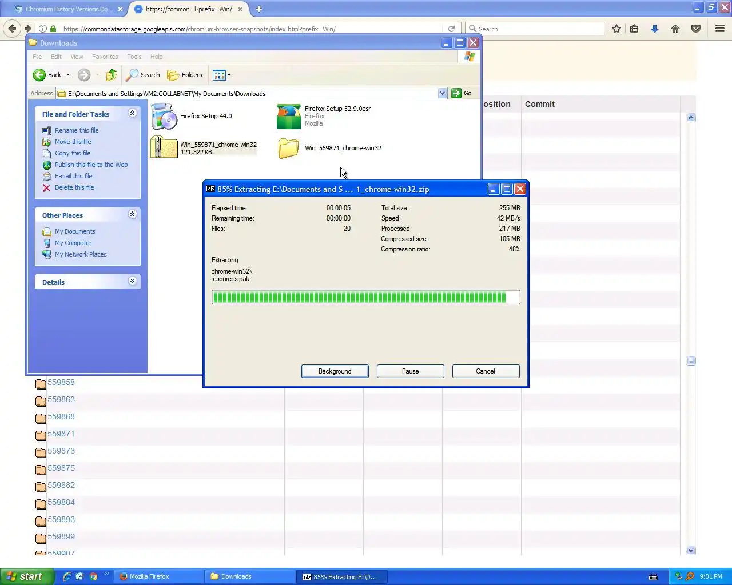Click the green extraction progress bar
The height and width of the screenshot is (585, 732).
(366, 297)
